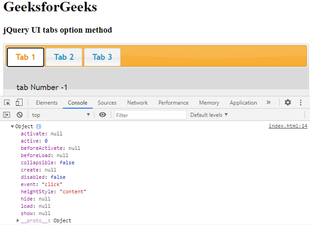Viewport: 310px width, 225px height.
Task: Collapse the logged Object tree
Action: 12,126
